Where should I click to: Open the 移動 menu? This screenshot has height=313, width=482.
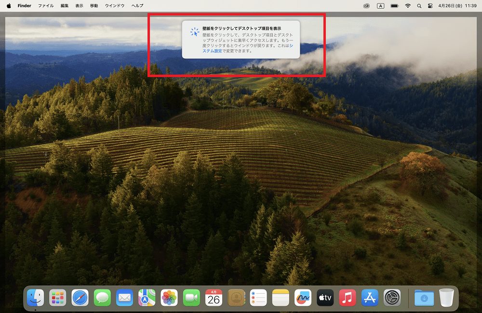tap(94, 5)
